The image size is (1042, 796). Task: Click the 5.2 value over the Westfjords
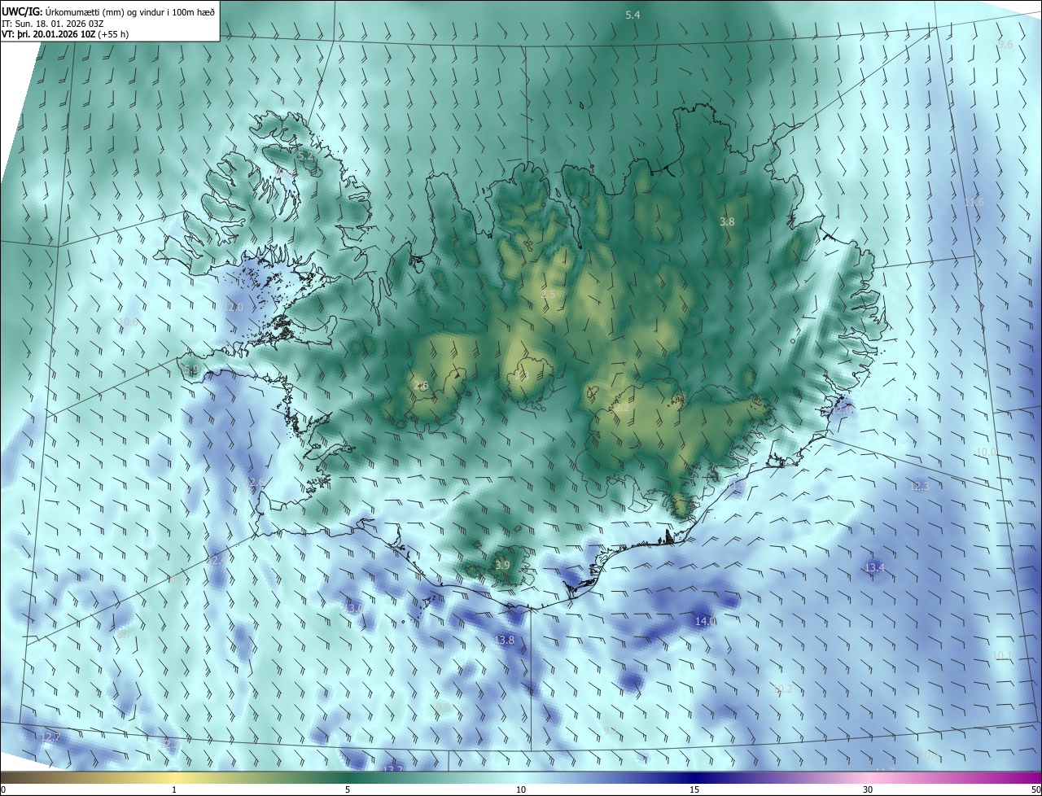pyautogui.click(x=305, y=155)
